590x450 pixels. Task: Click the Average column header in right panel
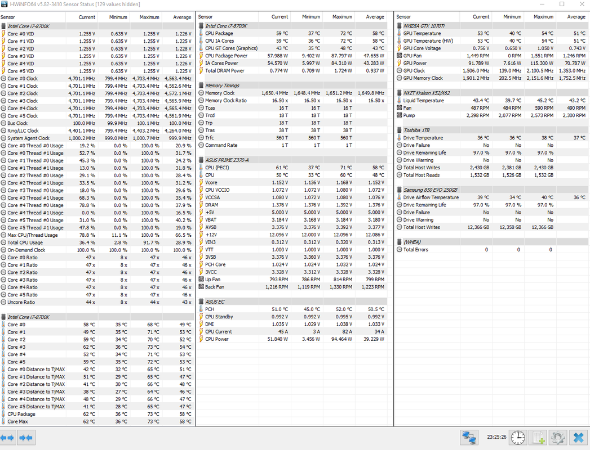(573, 17)
